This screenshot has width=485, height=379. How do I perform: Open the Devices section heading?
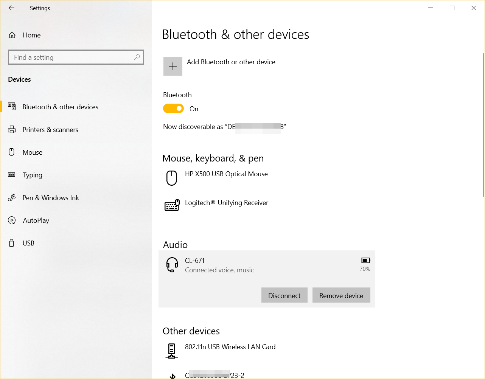pyautogui.click(x=19, y=79)
